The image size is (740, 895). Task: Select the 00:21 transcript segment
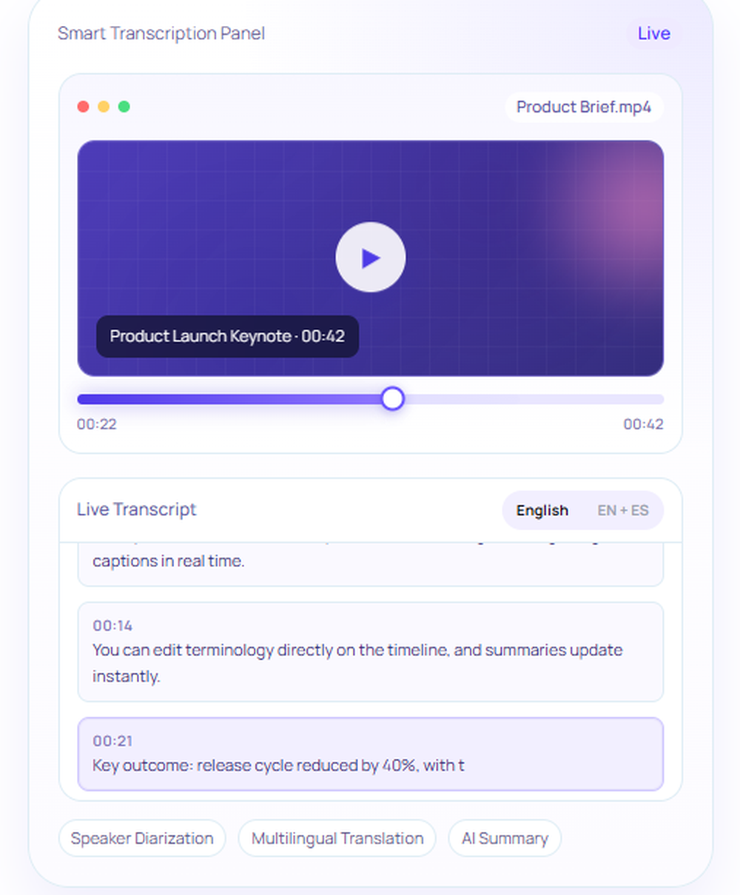pos(370,754)
